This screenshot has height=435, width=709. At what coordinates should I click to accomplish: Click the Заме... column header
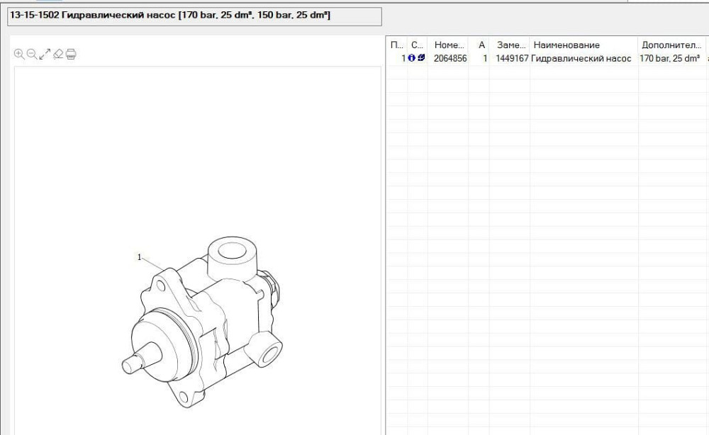point(511,45)
